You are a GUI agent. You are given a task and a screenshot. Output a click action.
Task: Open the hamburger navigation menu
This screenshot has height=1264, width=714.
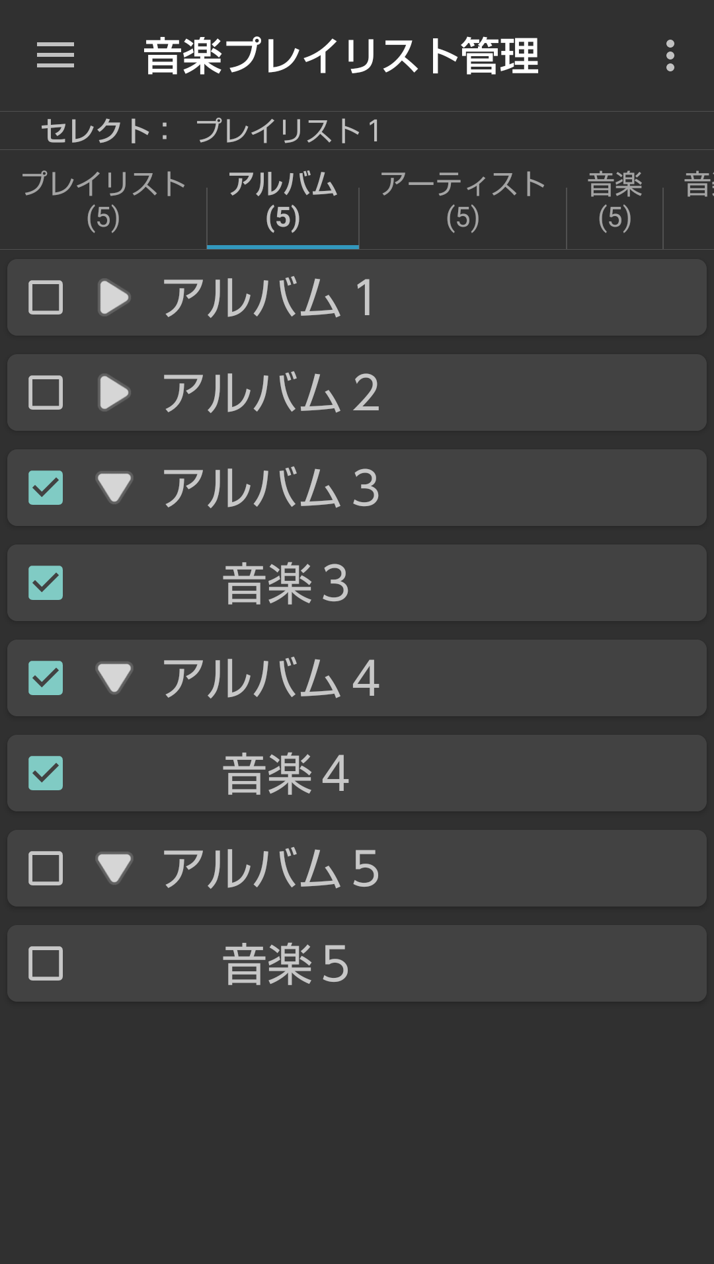(x=56, y=55)
